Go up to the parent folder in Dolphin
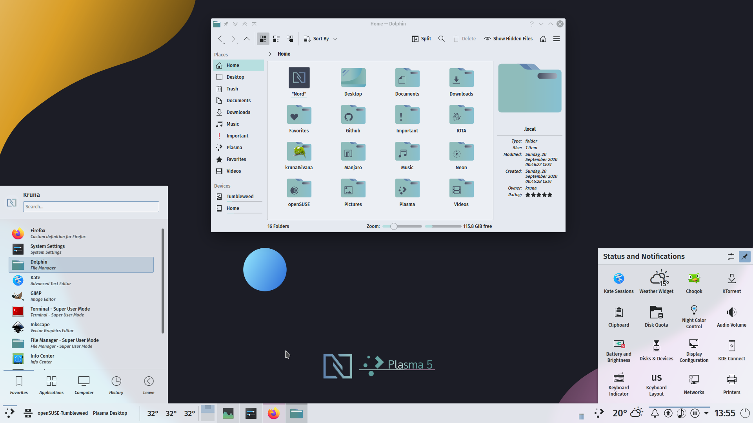 pyautogui.click(x=247, y=39)
